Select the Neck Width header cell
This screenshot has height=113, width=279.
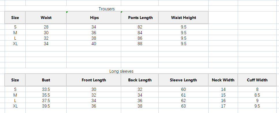223,80
